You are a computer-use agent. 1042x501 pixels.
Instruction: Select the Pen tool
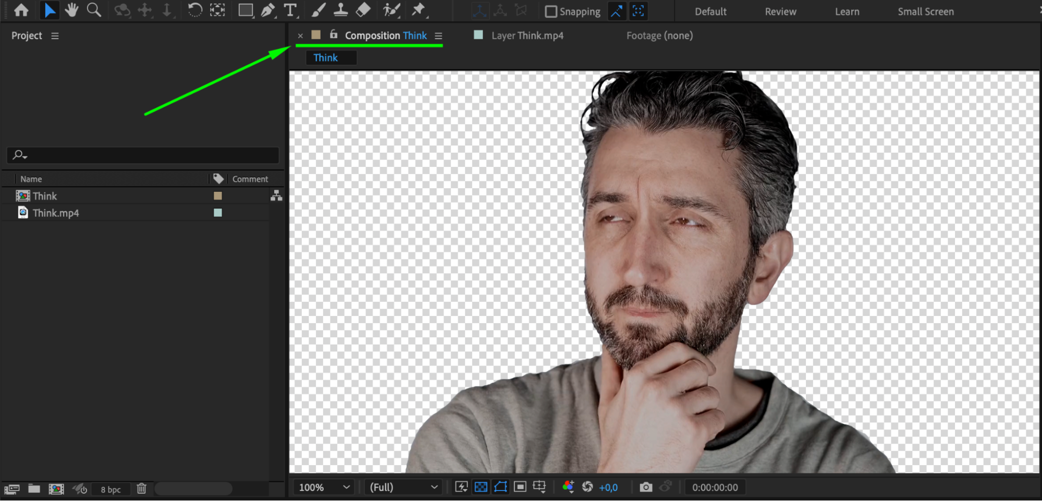(267, 10)
